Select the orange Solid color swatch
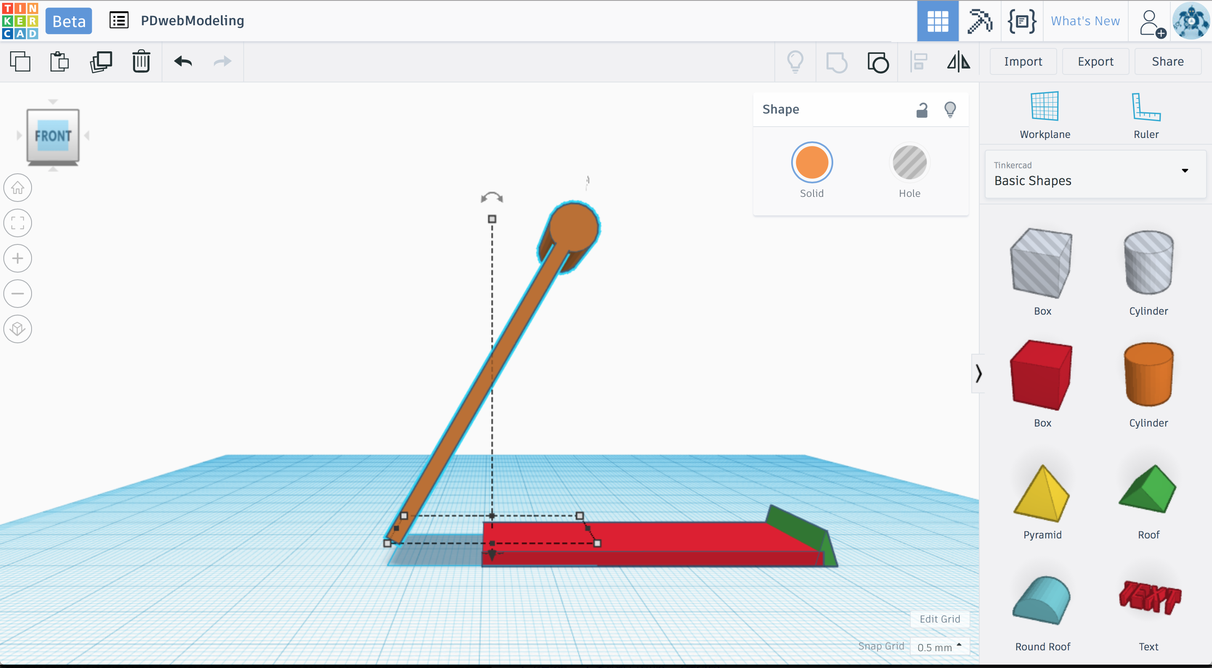The image size is (1212, 668). [812, 163]
